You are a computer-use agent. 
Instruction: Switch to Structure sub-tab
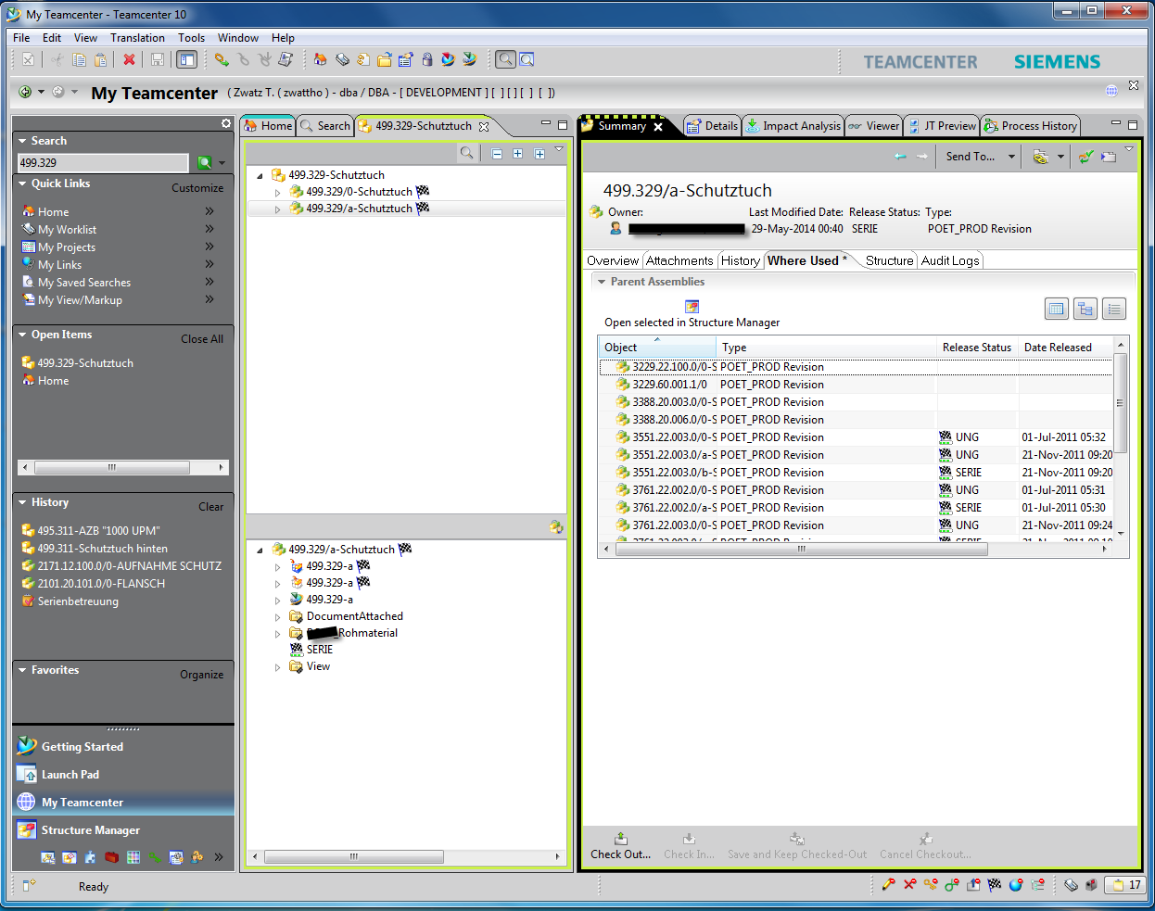coord(889,260)
